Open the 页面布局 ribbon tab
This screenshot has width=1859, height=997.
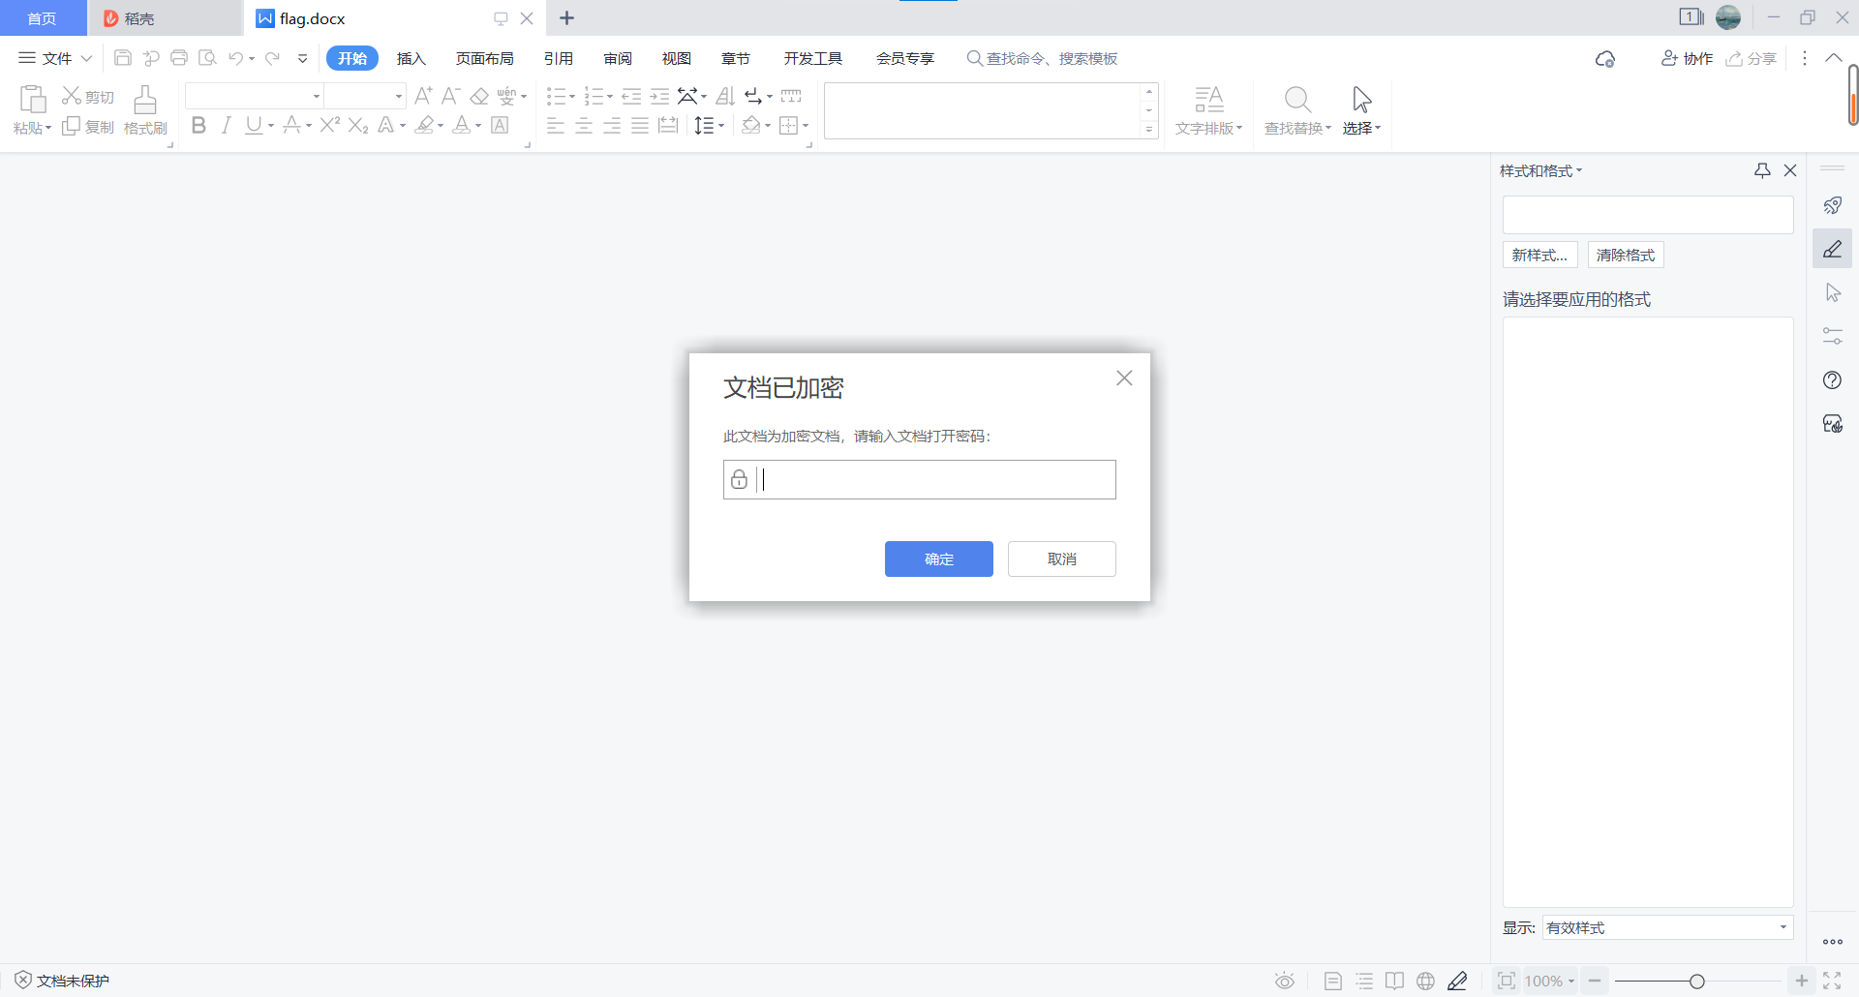tap(484, 58)
